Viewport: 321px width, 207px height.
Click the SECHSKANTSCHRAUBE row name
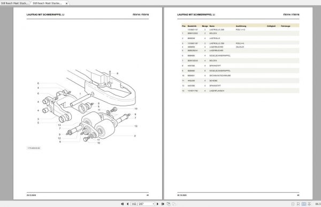click(x=220, y=76)
